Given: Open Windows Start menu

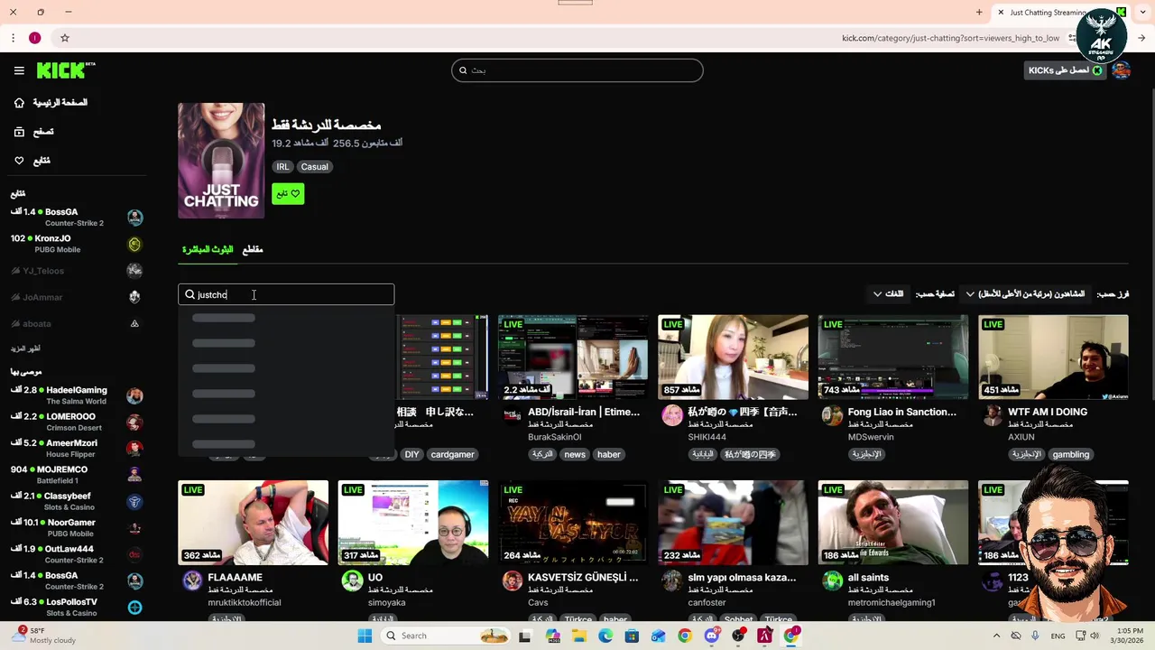Looking at the screenshot, I should coord(365,636).
